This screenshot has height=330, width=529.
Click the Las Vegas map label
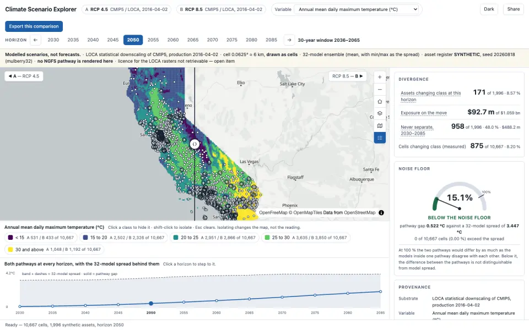coord(249,162)
